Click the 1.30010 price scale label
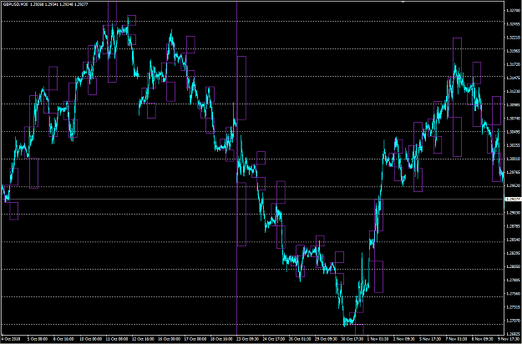 click(x=512, y=159)
